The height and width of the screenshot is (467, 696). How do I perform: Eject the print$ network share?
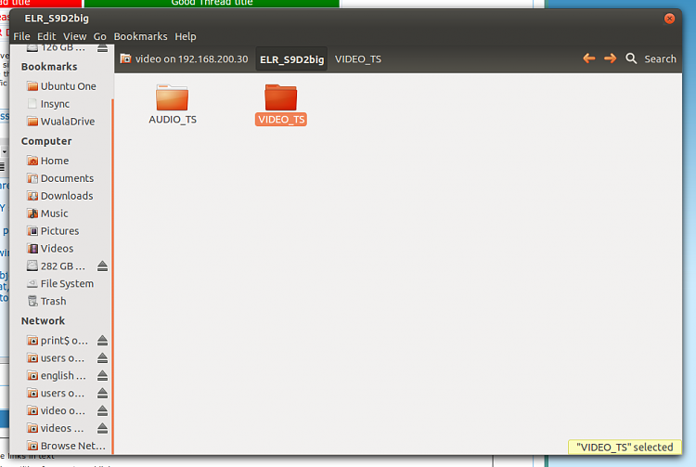coord(102,341)
